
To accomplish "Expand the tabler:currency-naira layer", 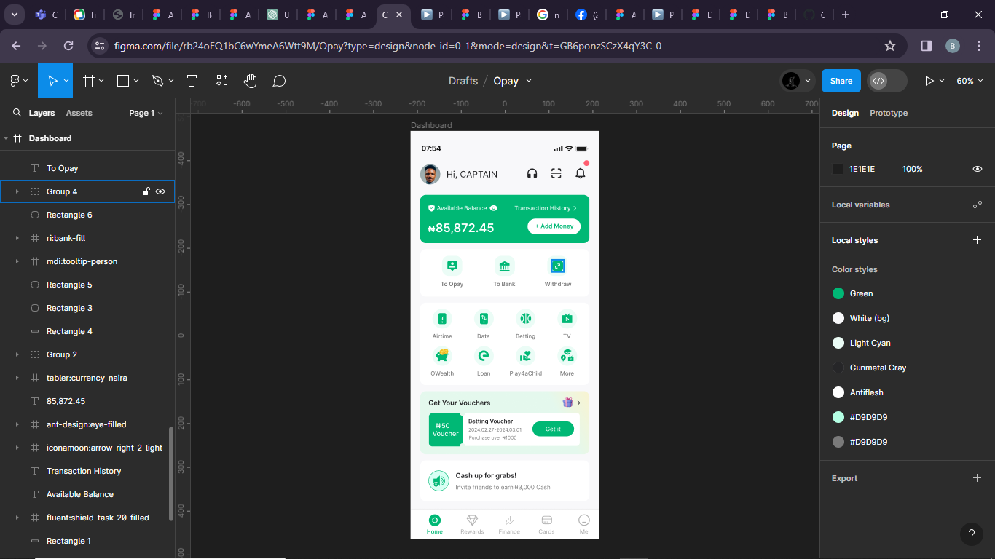I will pyautogui.click(x=17, y=378).
